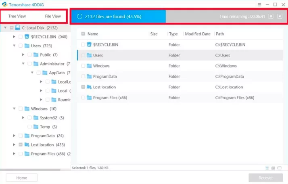The width and height of the screenshot is (288, 184).
Task: Check the ProgramData checkbox in file list
Action: (x=83, y=76)
